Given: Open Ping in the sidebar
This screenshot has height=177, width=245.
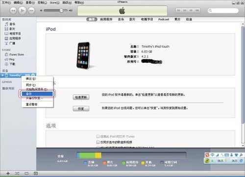Looking at the screenshot, I should 10,59.
